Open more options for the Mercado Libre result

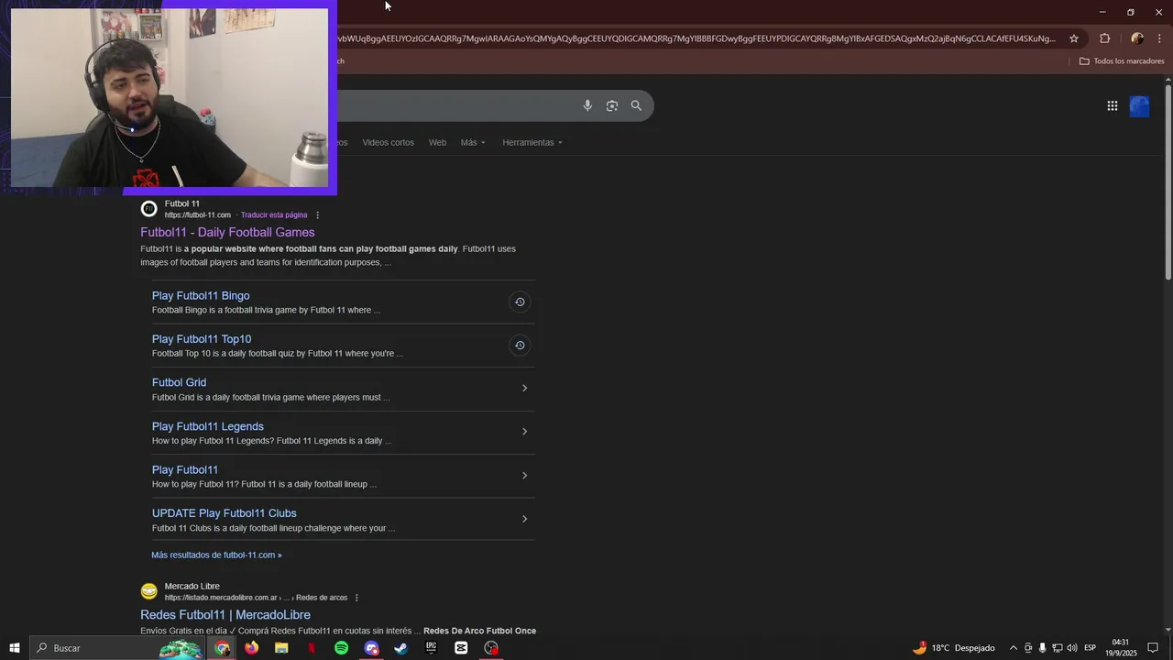[x=356, y=598]
